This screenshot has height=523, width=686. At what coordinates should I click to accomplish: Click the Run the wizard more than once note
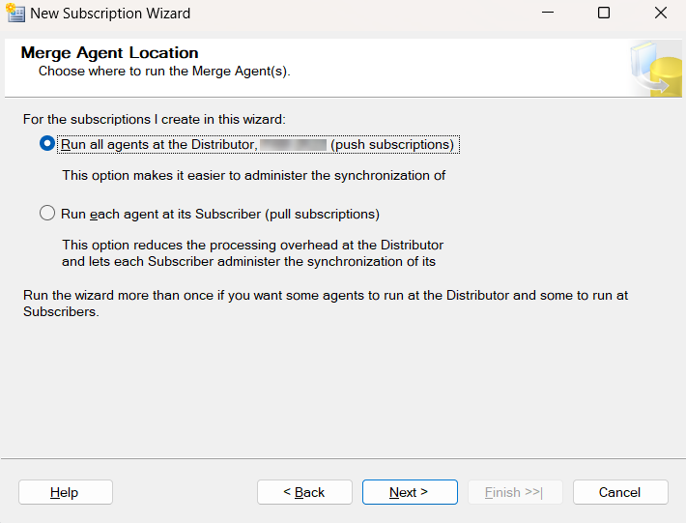(x=326, y=304)
